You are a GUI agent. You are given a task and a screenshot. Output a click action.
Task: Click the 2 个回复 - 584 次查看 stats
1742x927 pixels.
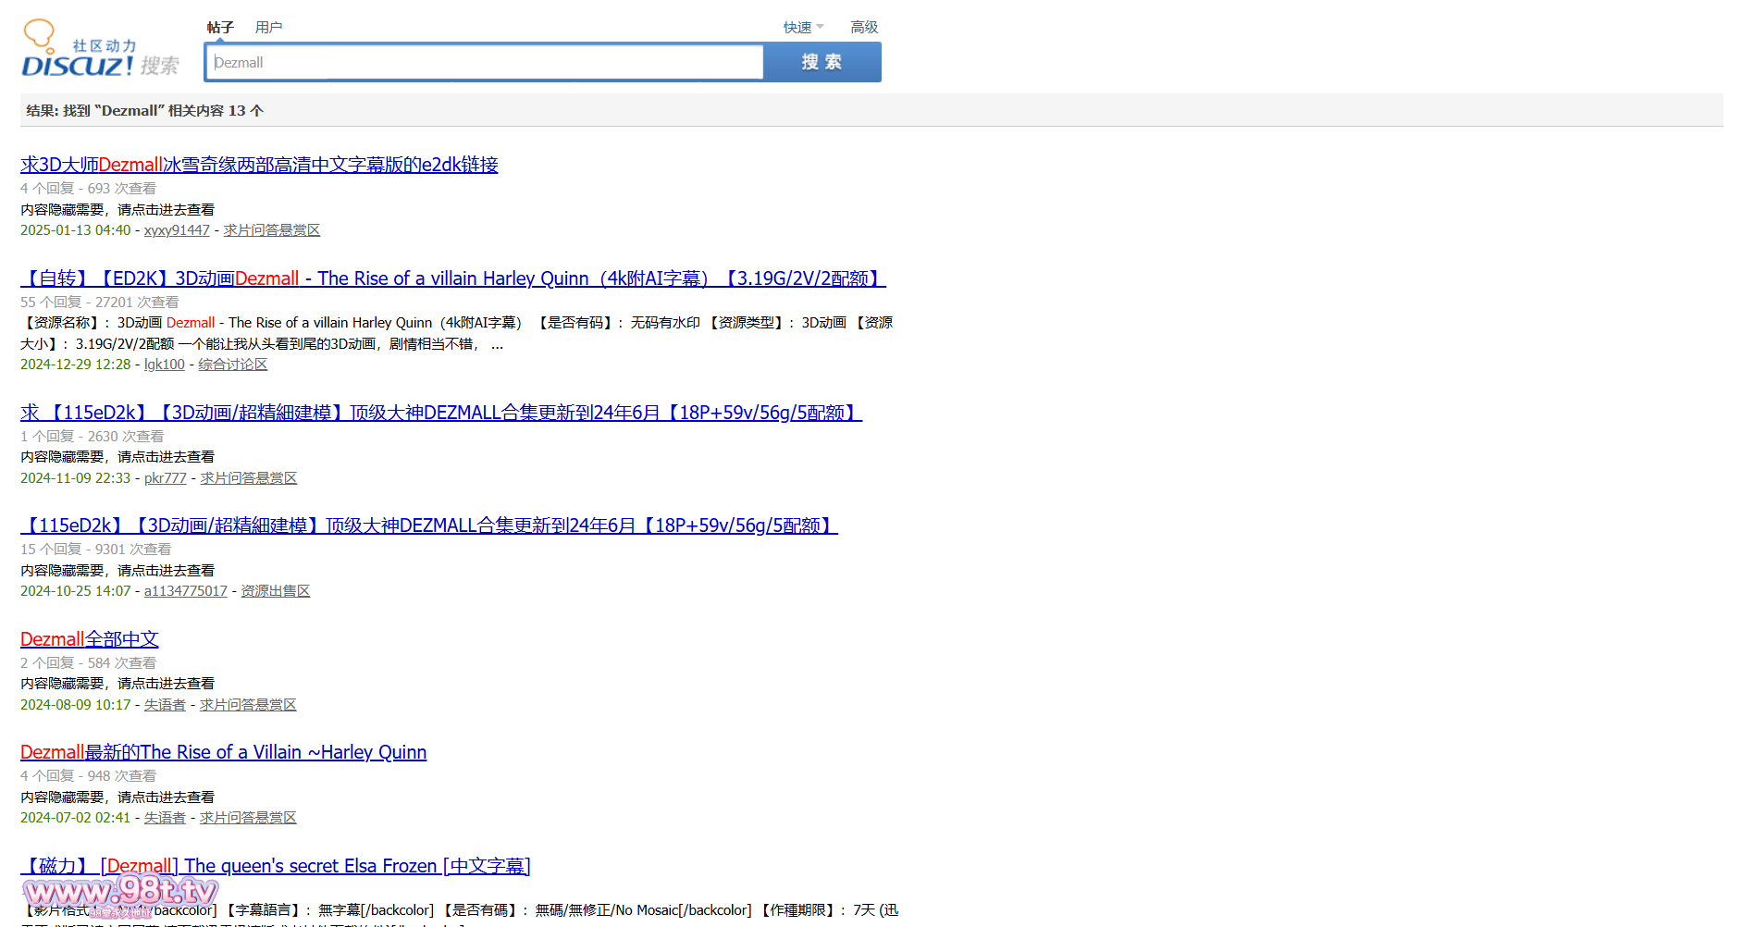point(88,663)
